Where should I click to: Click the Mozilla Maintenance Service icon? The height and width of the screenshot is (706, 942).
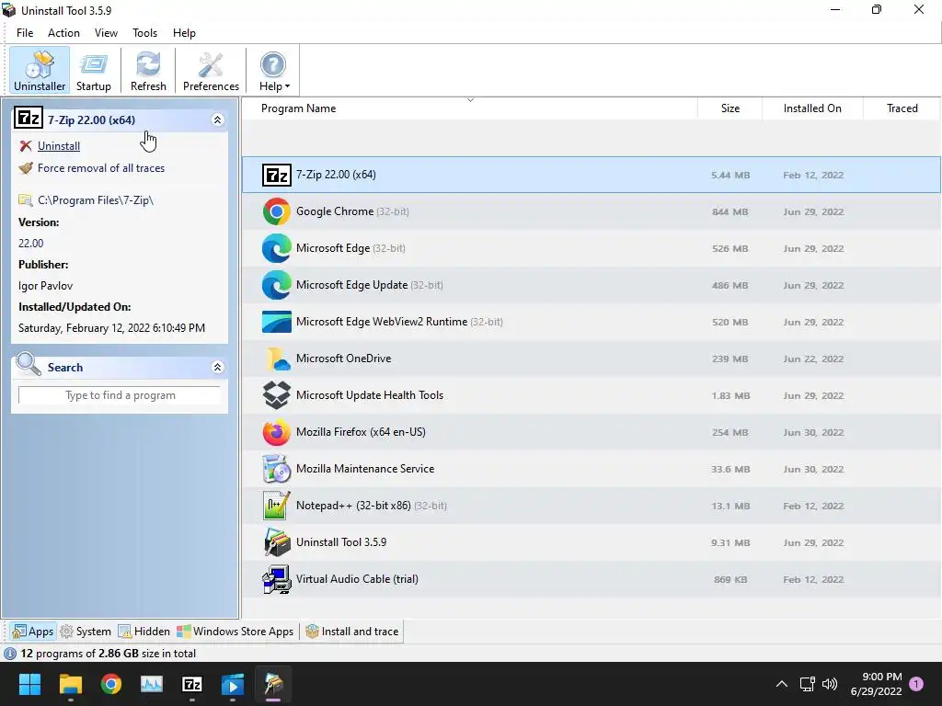277,469
